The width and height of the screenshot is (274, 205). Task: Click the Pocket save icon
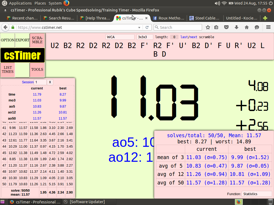pos(226,27)
